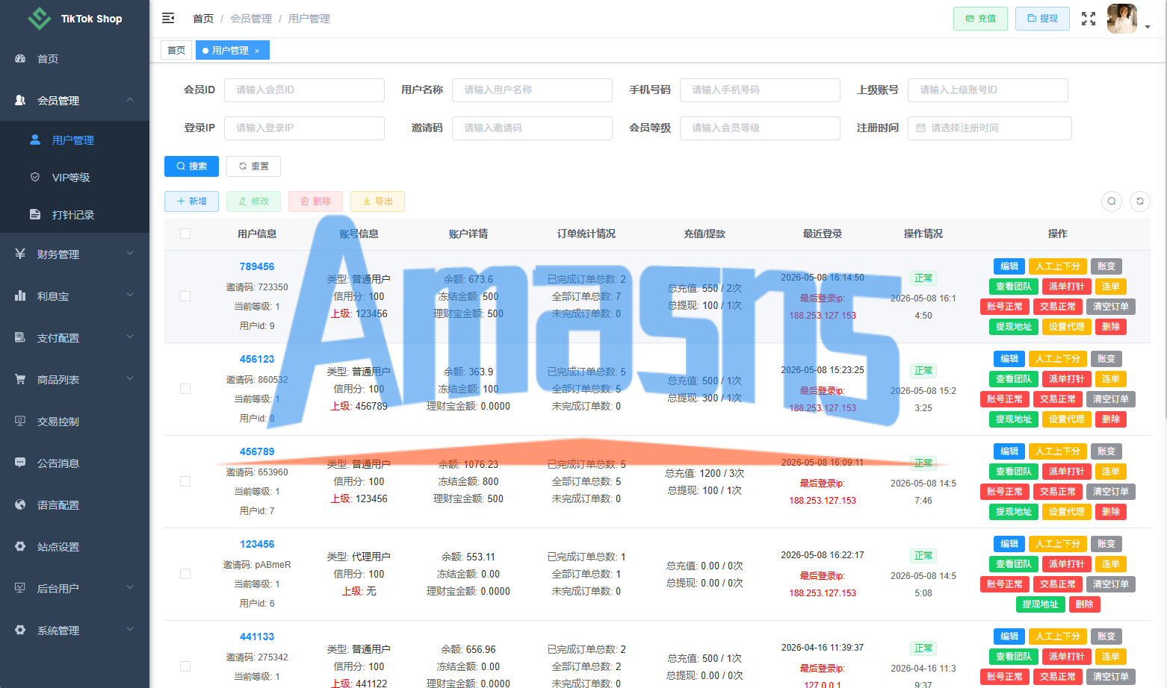Toggle the sidebar collapse hamburger icon
1167x688 pixels.
point(168,18)
